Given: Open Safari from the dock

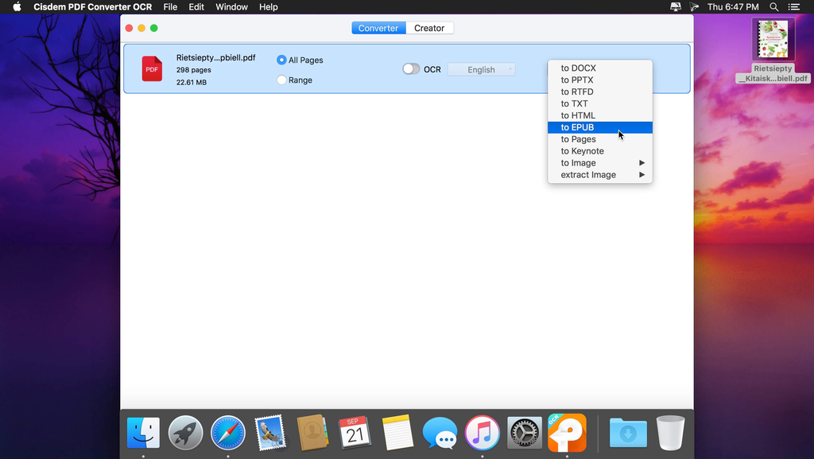Looking at the screenshot, I should click(227, 433).
